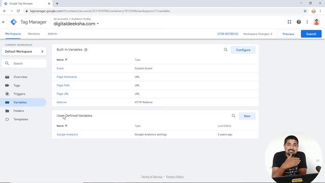This screenshot has height=183, width=325.
Task: Open Overview in the sidebar
Action: pos(20,77)
